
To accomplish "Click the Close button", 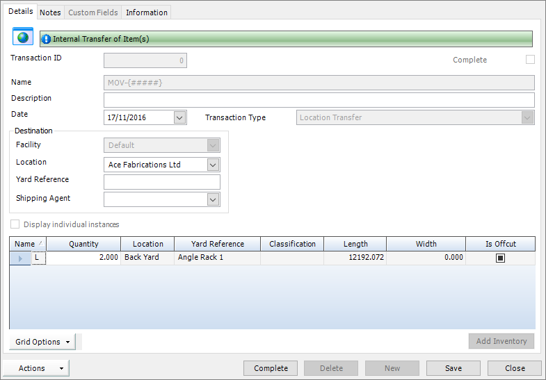I will (x=515, y=368).
